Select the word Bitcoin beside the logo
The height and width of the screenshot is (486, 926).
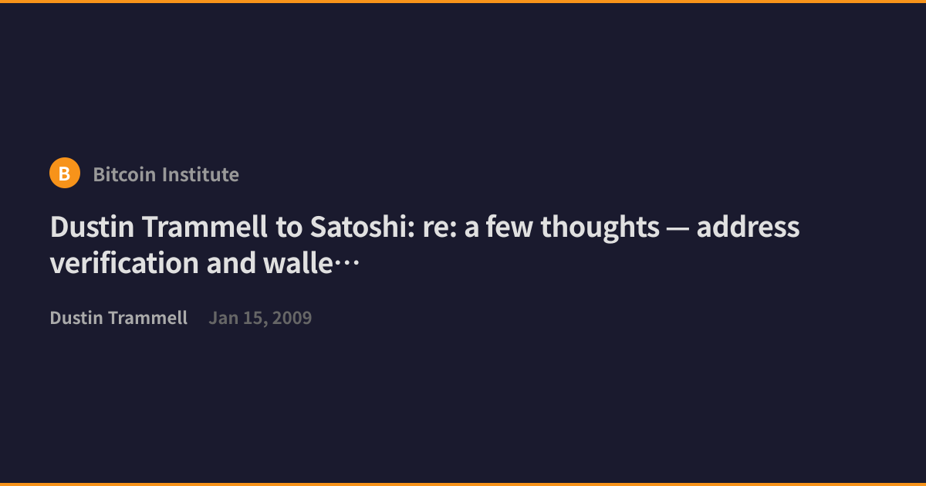click(127, 174)
